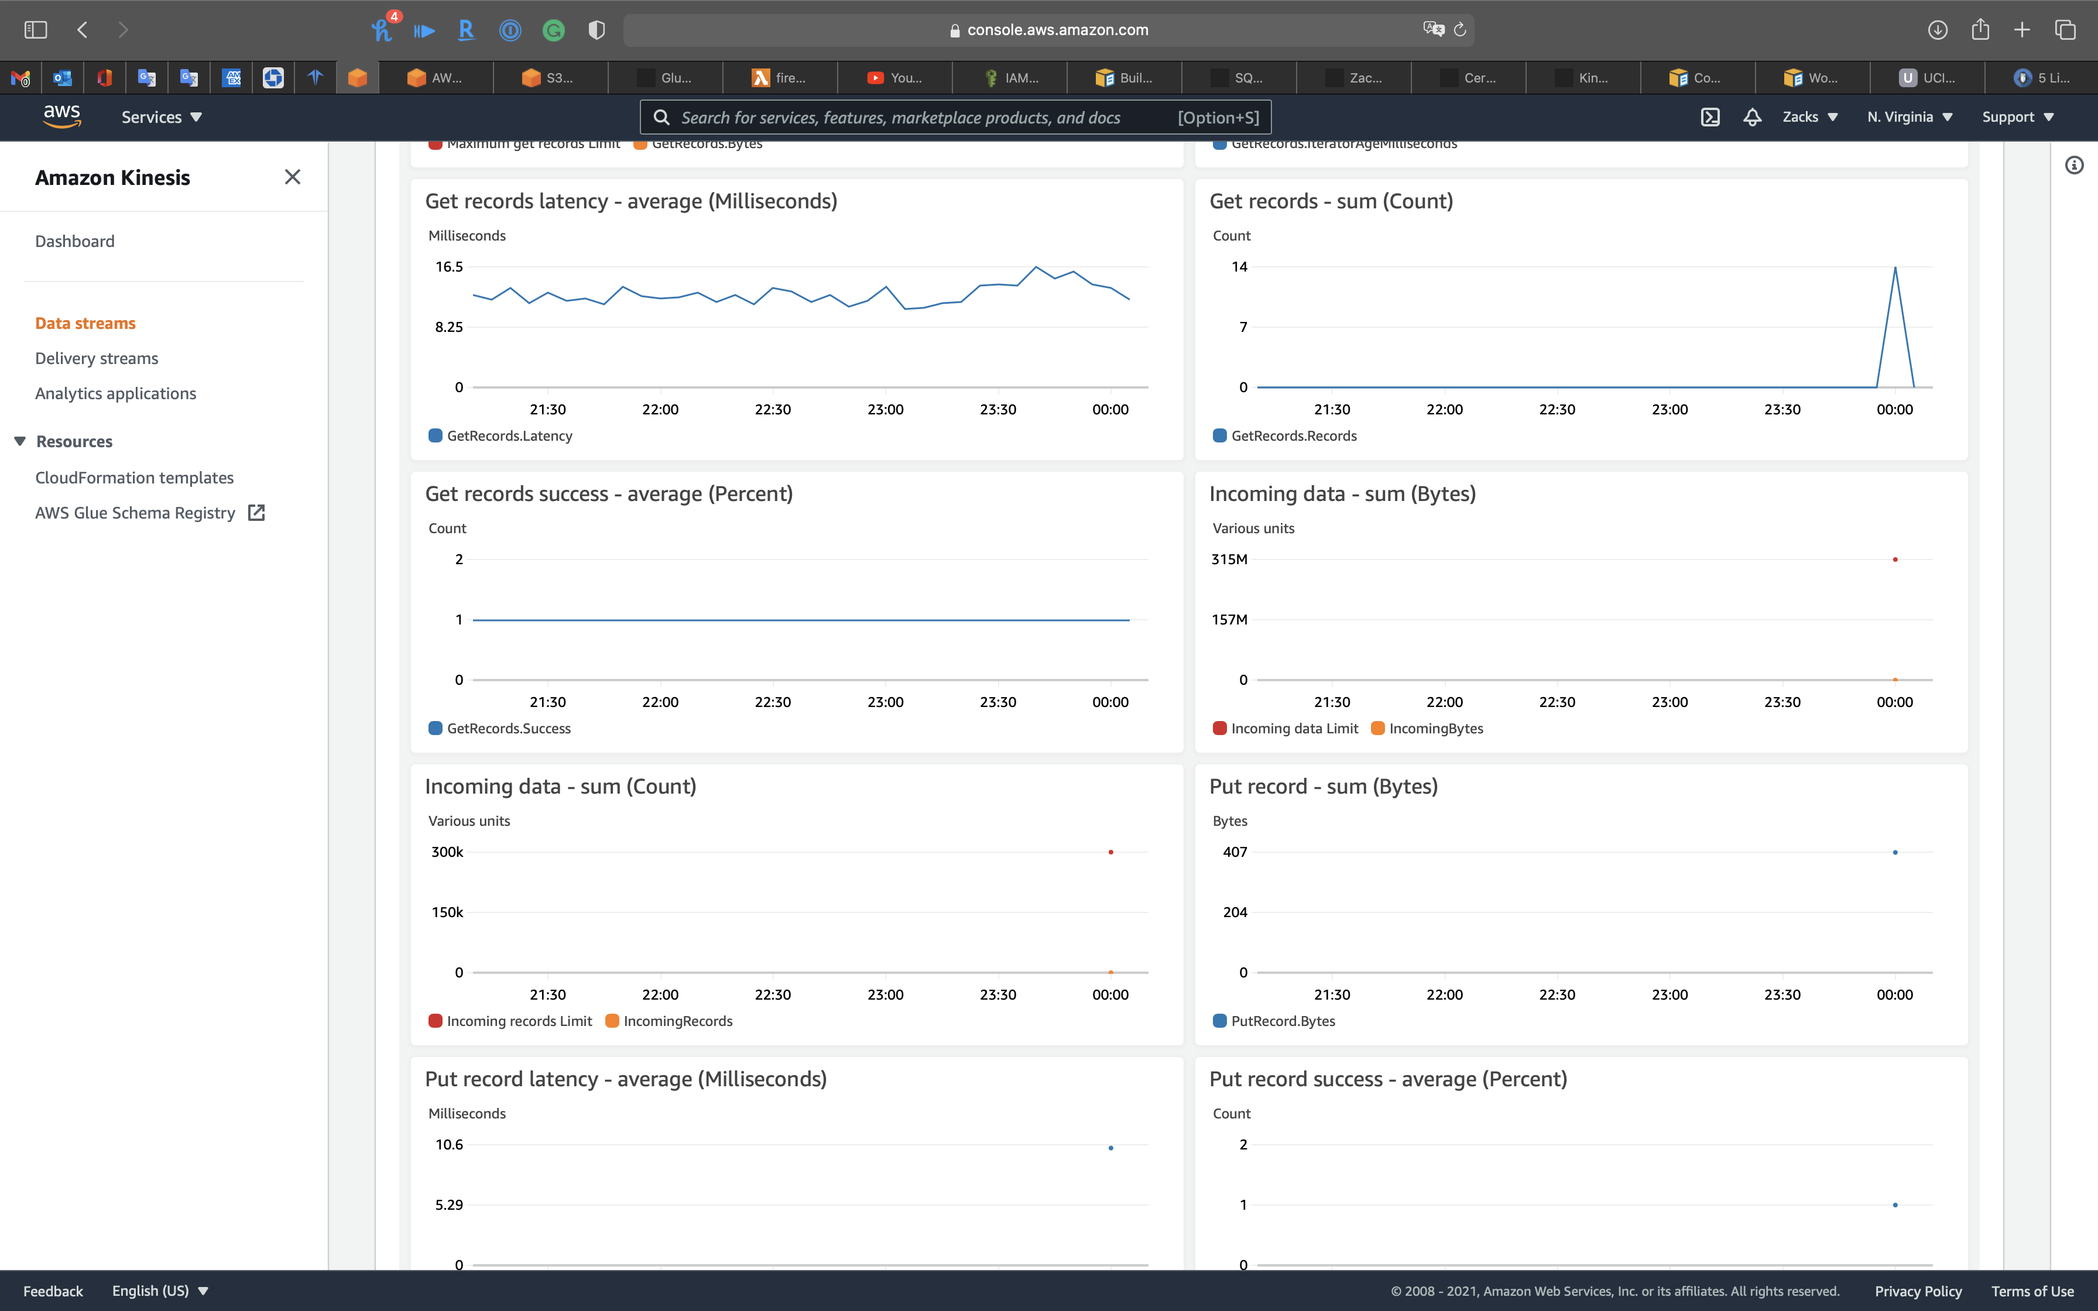Click the notifications bell icon
Viewport: 2098px width, 1311px height.
(x=1752, y=117)
